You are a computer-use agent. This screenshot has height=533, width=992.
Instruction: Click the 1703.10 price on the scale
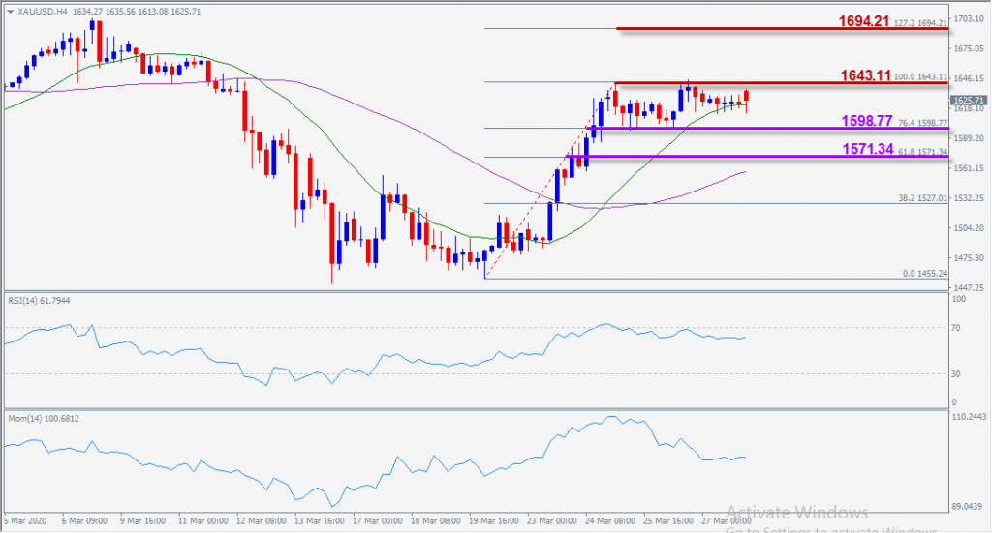[969, 18]
